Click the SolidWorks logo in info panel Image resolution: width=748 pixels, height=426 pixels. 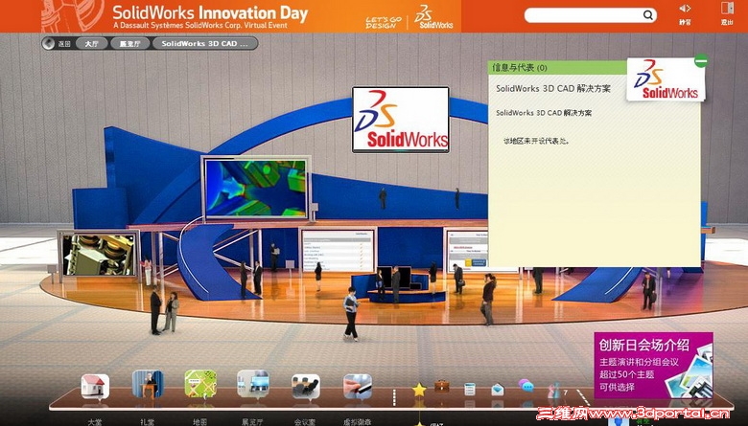point(666,79)
